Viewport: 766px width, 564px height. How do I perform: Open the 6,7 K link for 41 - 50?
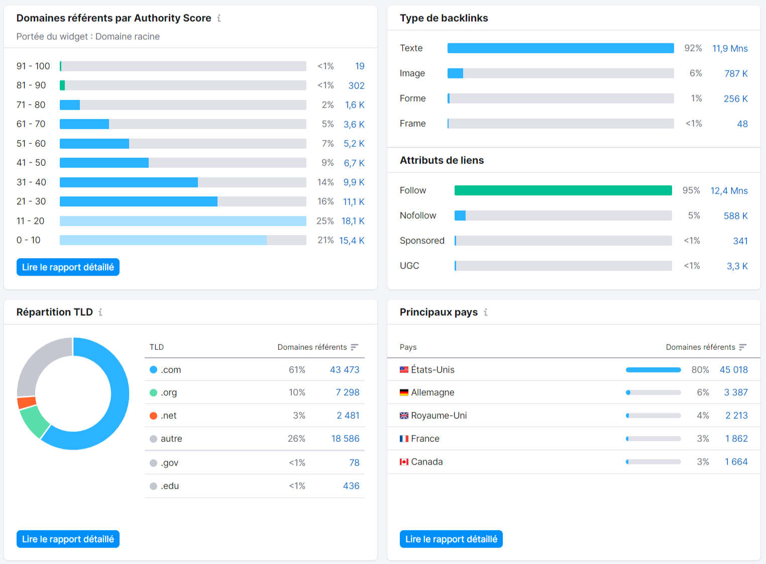[354, 163]
